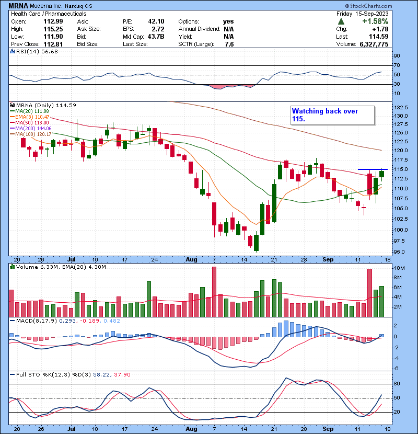The width and height of the screenshot is (418, 434).
Task: Click the Last value 114.59 in the header
Action: [379, 37]
